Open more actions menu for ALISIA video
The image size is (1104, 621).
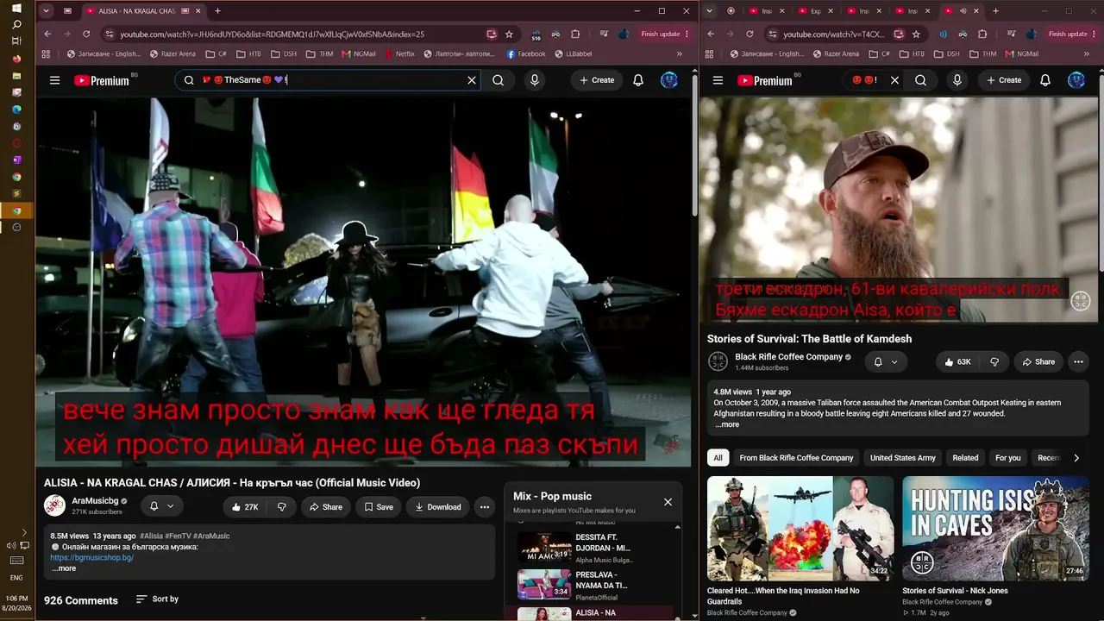(485, 507)
